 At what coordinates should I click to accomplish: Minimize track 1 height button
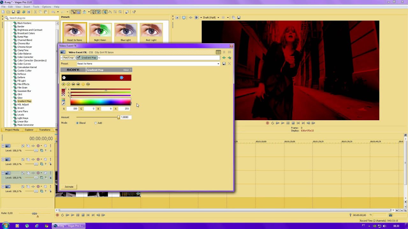coord(3,146)
